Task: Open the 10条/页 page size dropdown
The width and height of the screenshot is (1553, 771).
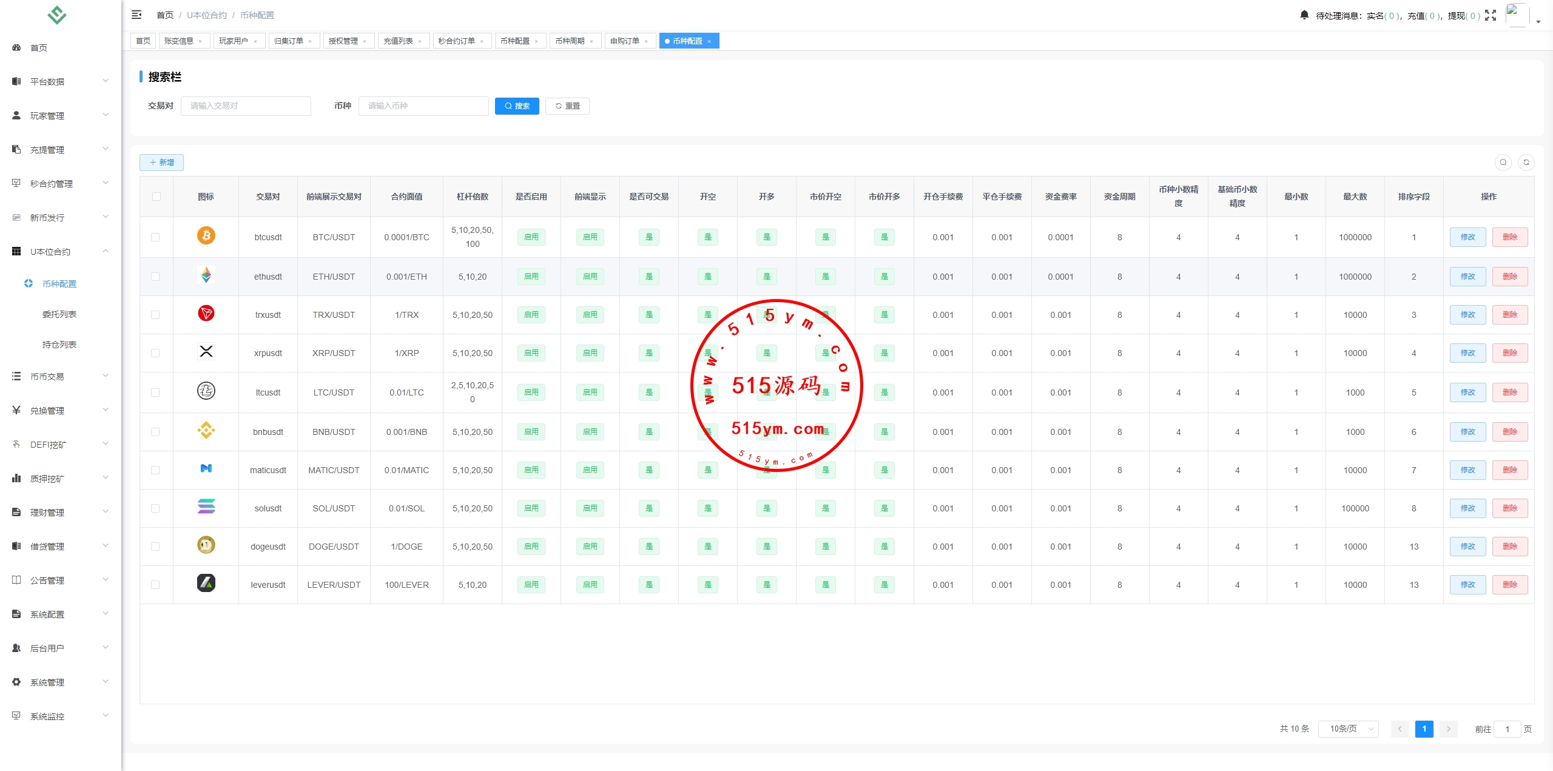Action: click(x=1348, y=729)
